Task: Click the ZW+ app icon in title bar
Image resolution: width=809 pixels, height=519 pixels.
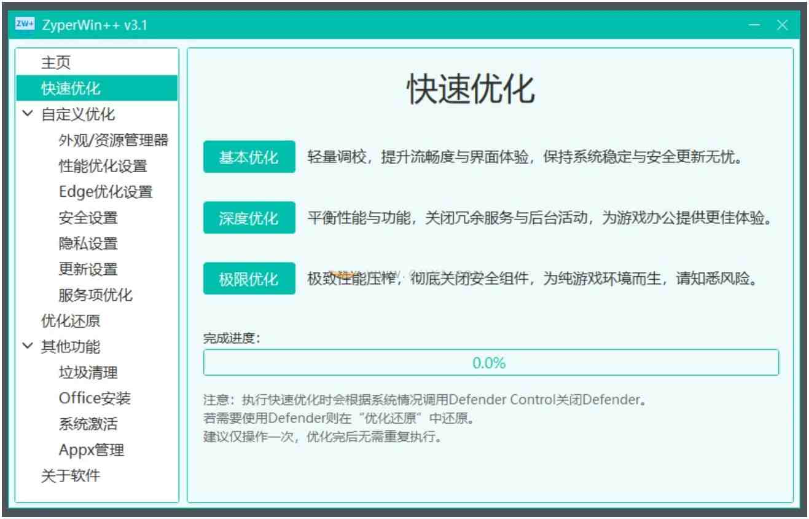Action: (x=23, y=25)
